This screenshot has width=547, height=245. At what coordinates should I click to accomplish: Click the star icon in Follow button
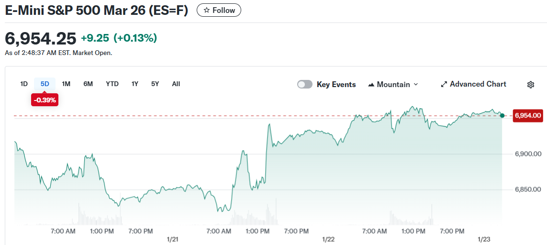[x=206, y=10]
